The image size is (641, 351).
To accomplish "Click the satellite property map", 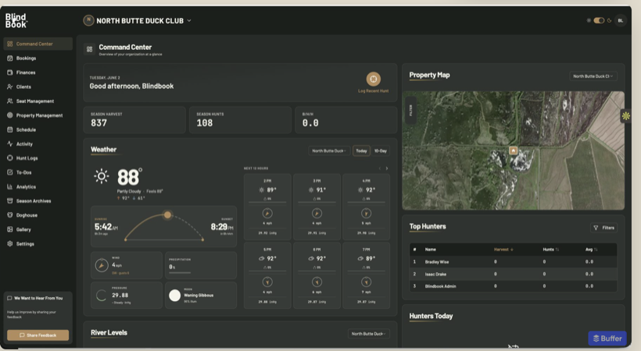I will point(513,151).
